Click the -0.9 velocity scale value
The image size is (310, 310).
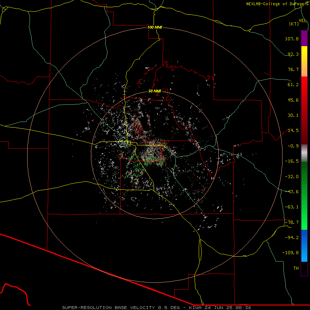[293, 146]
